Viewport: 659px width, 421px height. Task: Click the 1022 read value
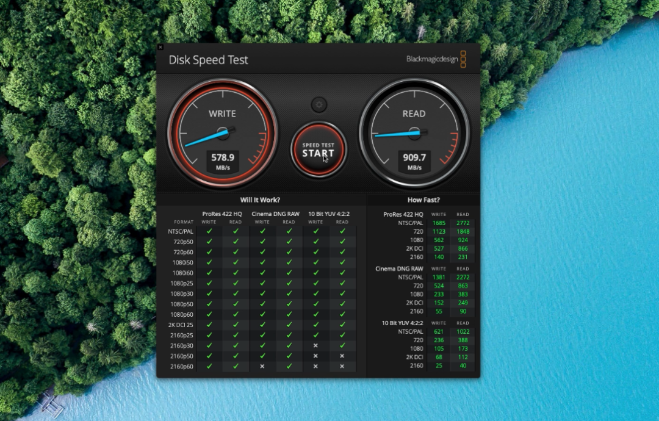click(463, 331)
